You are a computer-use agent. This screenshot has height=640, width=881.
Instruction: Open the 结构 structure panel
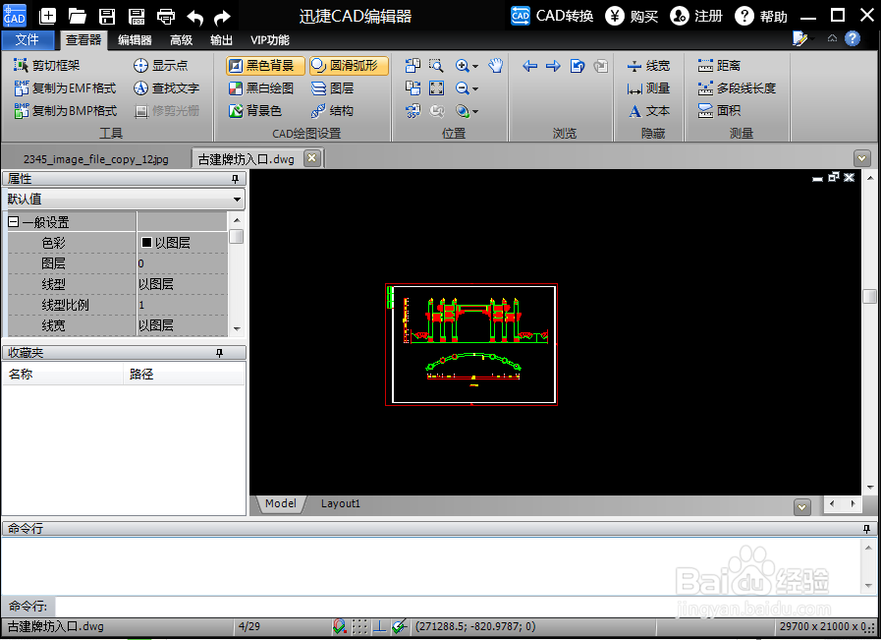tap(332, 110)
